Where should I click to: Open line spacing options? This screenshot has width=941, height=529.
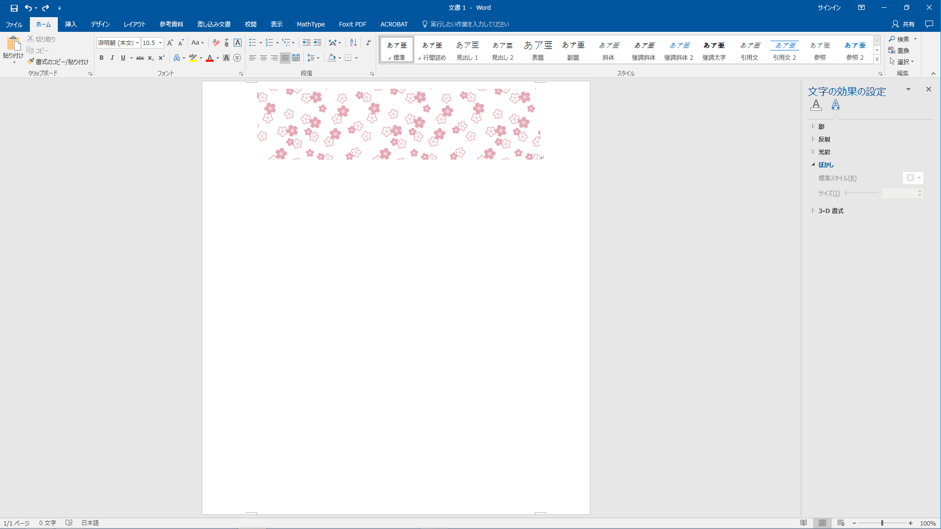(313, 58)
